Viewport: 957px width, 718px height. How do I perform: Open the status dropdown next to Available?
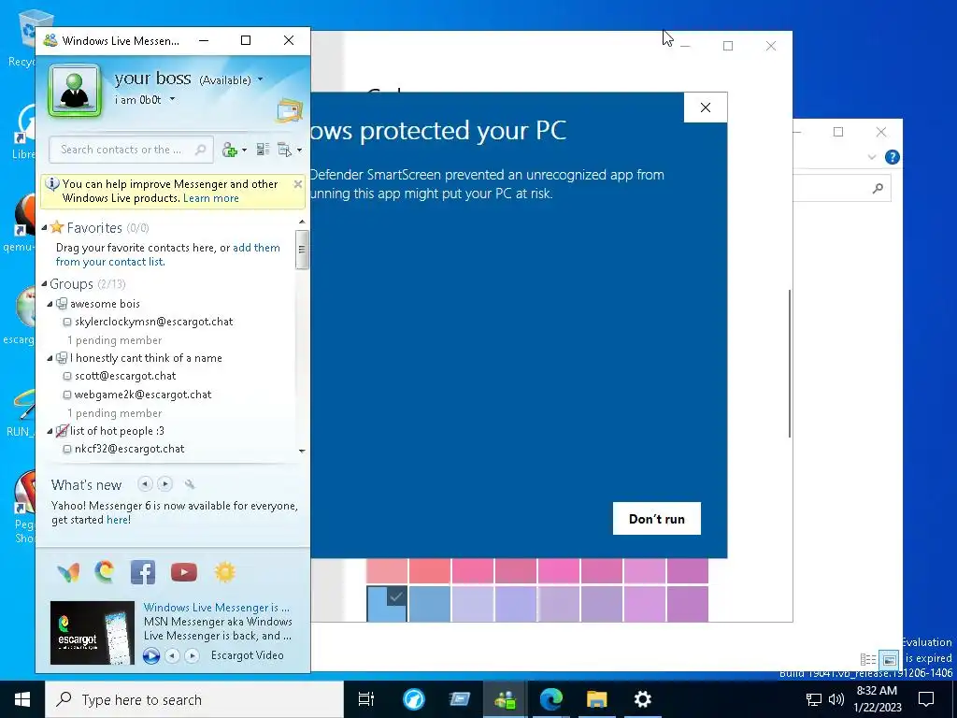click(261, 79)
